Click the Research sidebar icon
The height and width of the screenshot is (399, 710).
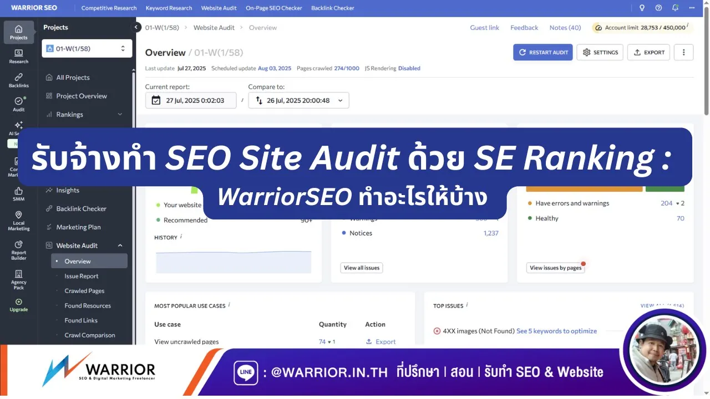18,57
